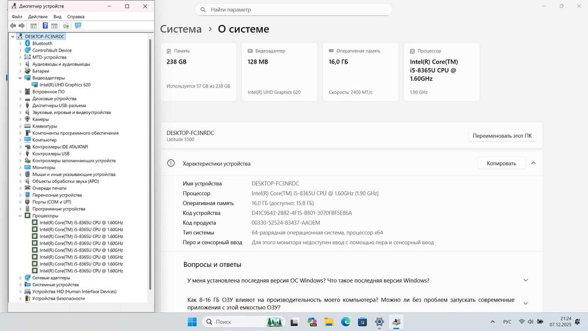Open the Вид menu
This screenshot has width=588, height=331.
58,16
